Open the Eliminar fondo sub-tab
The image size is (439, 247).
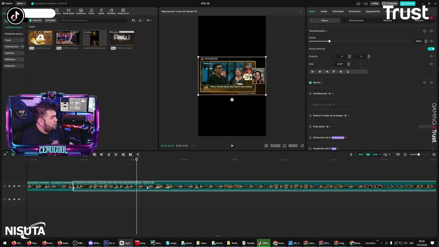coord(356,20)
